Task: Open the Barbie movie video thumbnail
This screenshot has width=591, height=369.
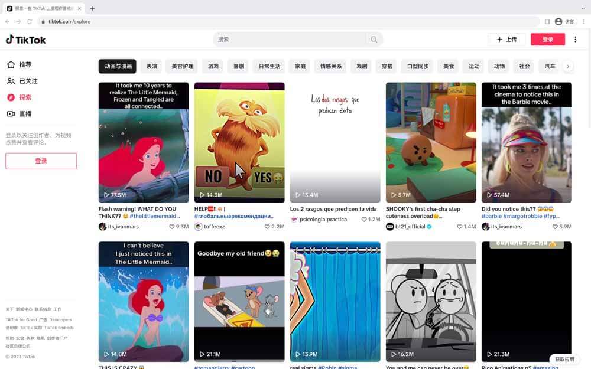Action: coord(527,142)
